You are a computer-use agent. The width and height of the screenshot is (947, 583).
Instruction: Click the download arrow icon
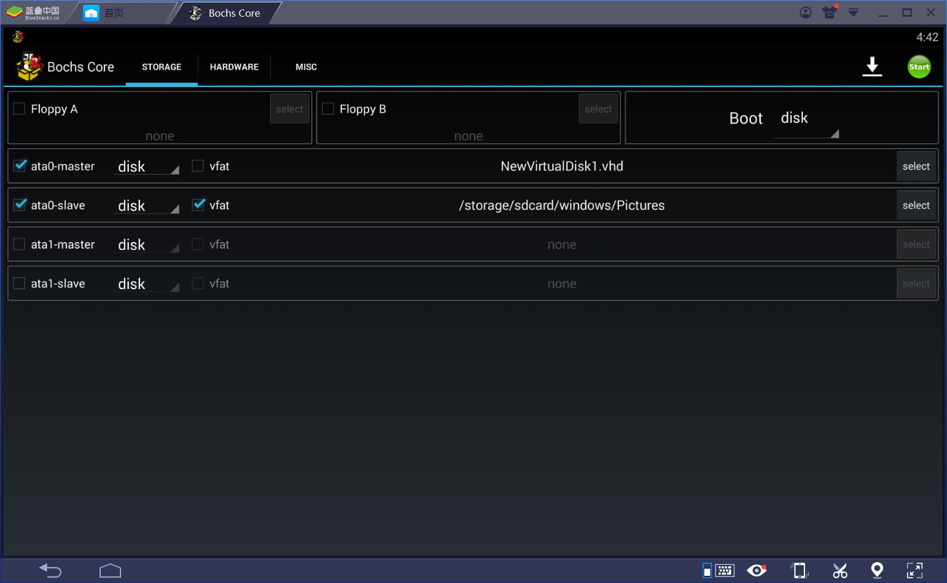coord(872,66)
